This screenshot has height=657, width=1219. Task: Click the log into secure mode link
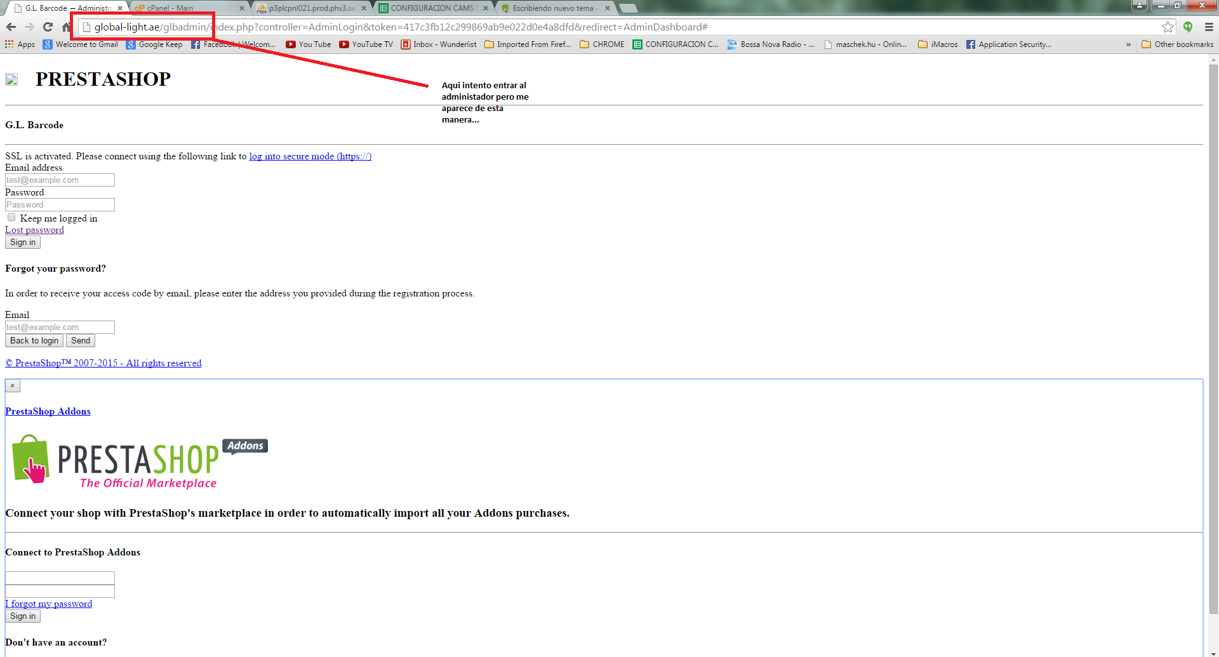pos(310,157)
